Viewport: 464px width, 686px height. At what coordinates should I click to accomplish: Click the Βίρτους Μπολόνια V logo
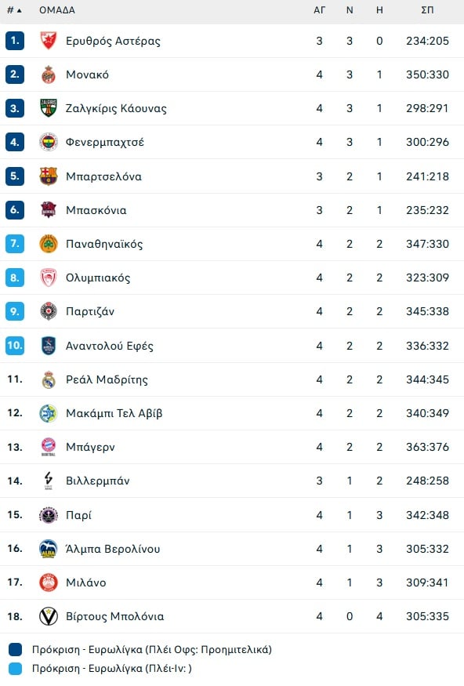click(48, 616)
